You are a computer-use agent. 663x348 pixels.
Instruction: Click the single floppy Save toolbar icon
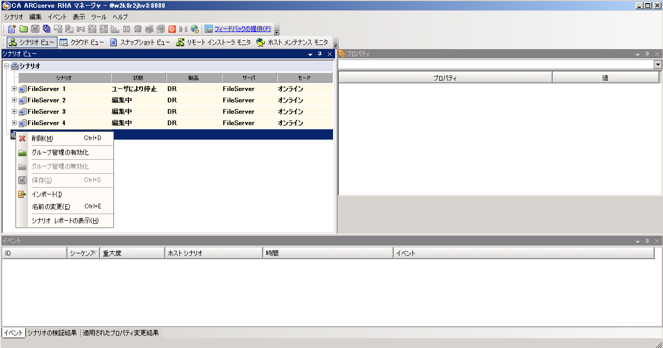point(35,29)
